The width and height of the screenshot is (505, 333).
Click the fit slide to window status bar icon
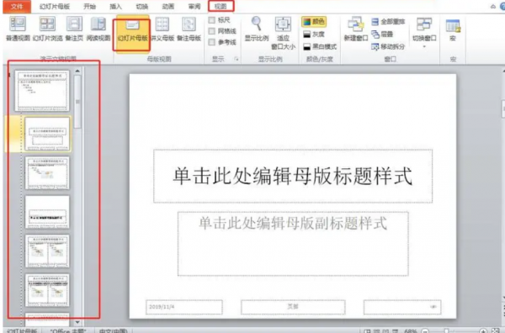tap(496, 330)
